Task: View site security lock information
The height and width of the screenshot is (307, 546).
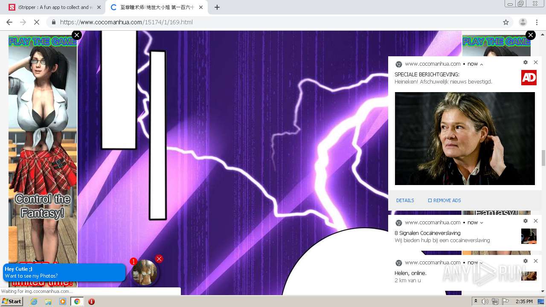Action: (x=53, y=22)
